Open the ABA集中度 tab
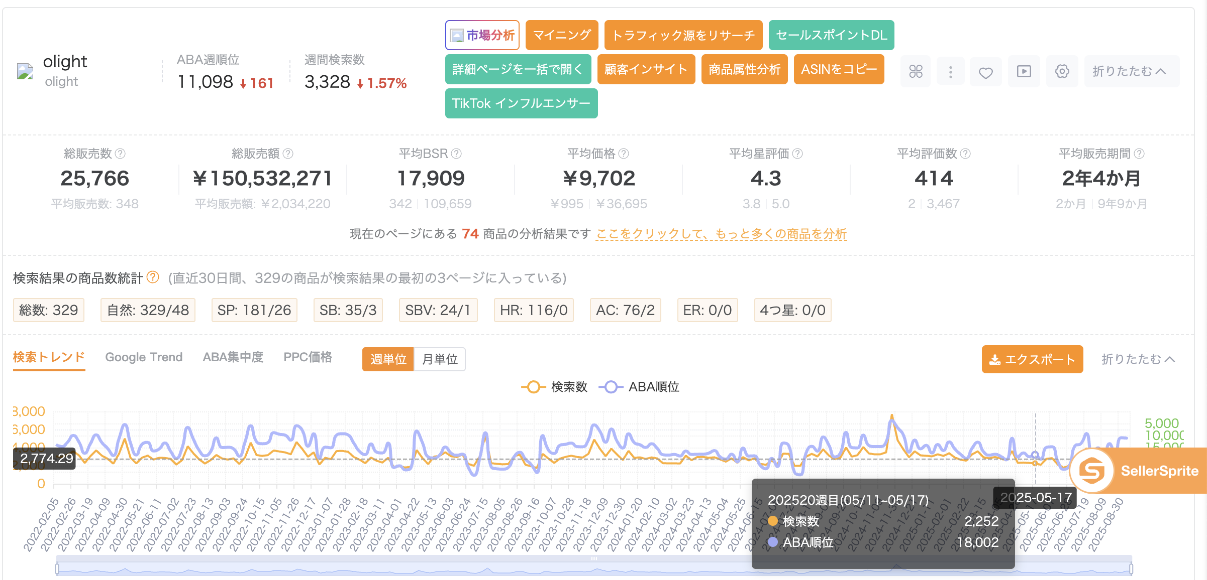The height and width of the screenshot is (580, 1207). click(233, 357)
